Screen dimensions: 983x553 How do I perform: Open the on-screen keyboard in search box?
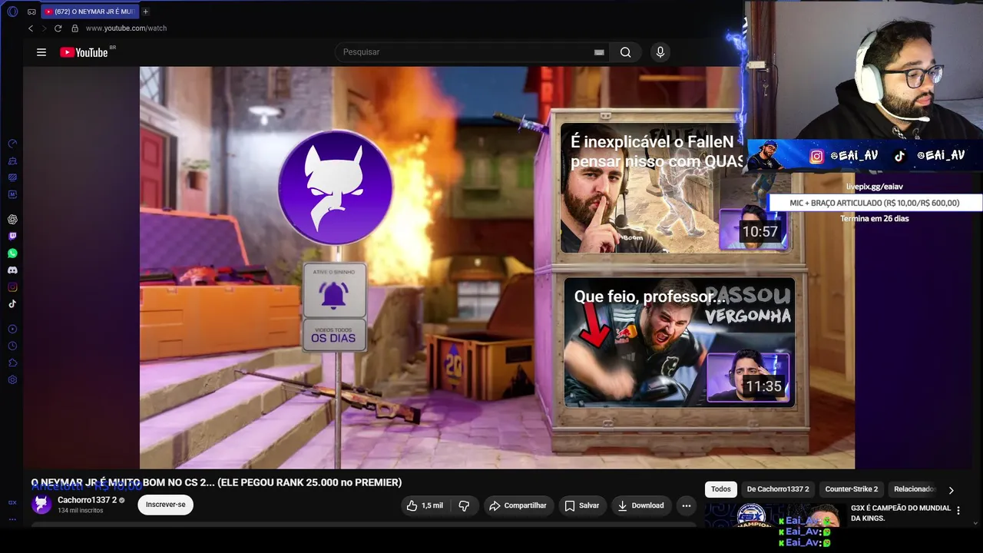coord(599,52)
